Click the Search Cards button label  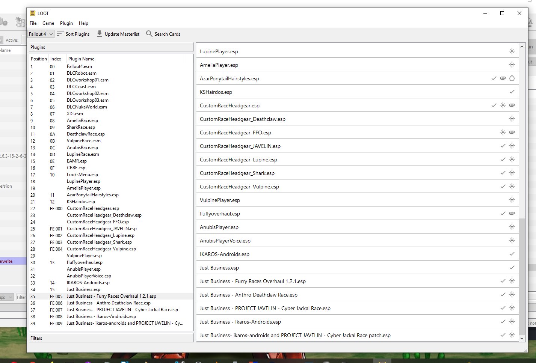(x=168, y=34)
